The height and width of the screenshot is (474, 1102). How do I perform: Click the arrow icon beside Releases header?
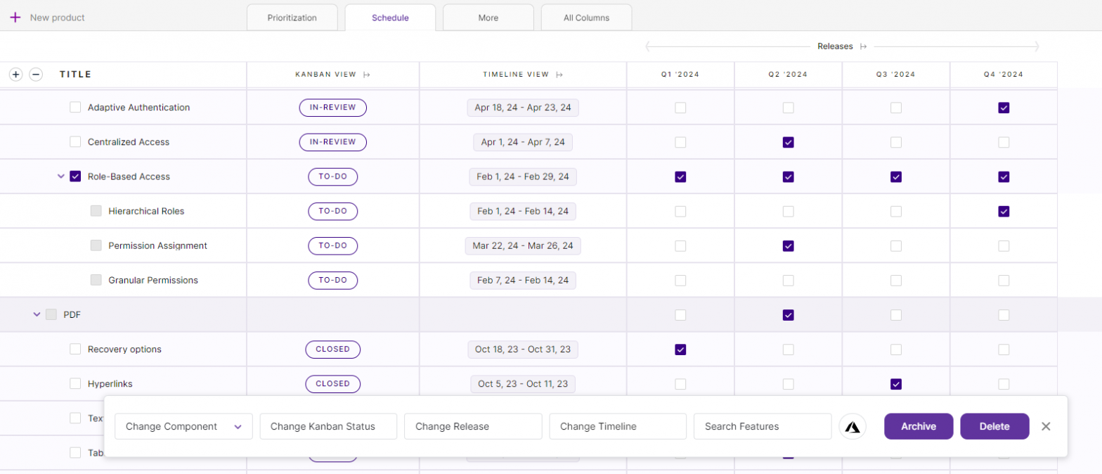tap(864, 46)
